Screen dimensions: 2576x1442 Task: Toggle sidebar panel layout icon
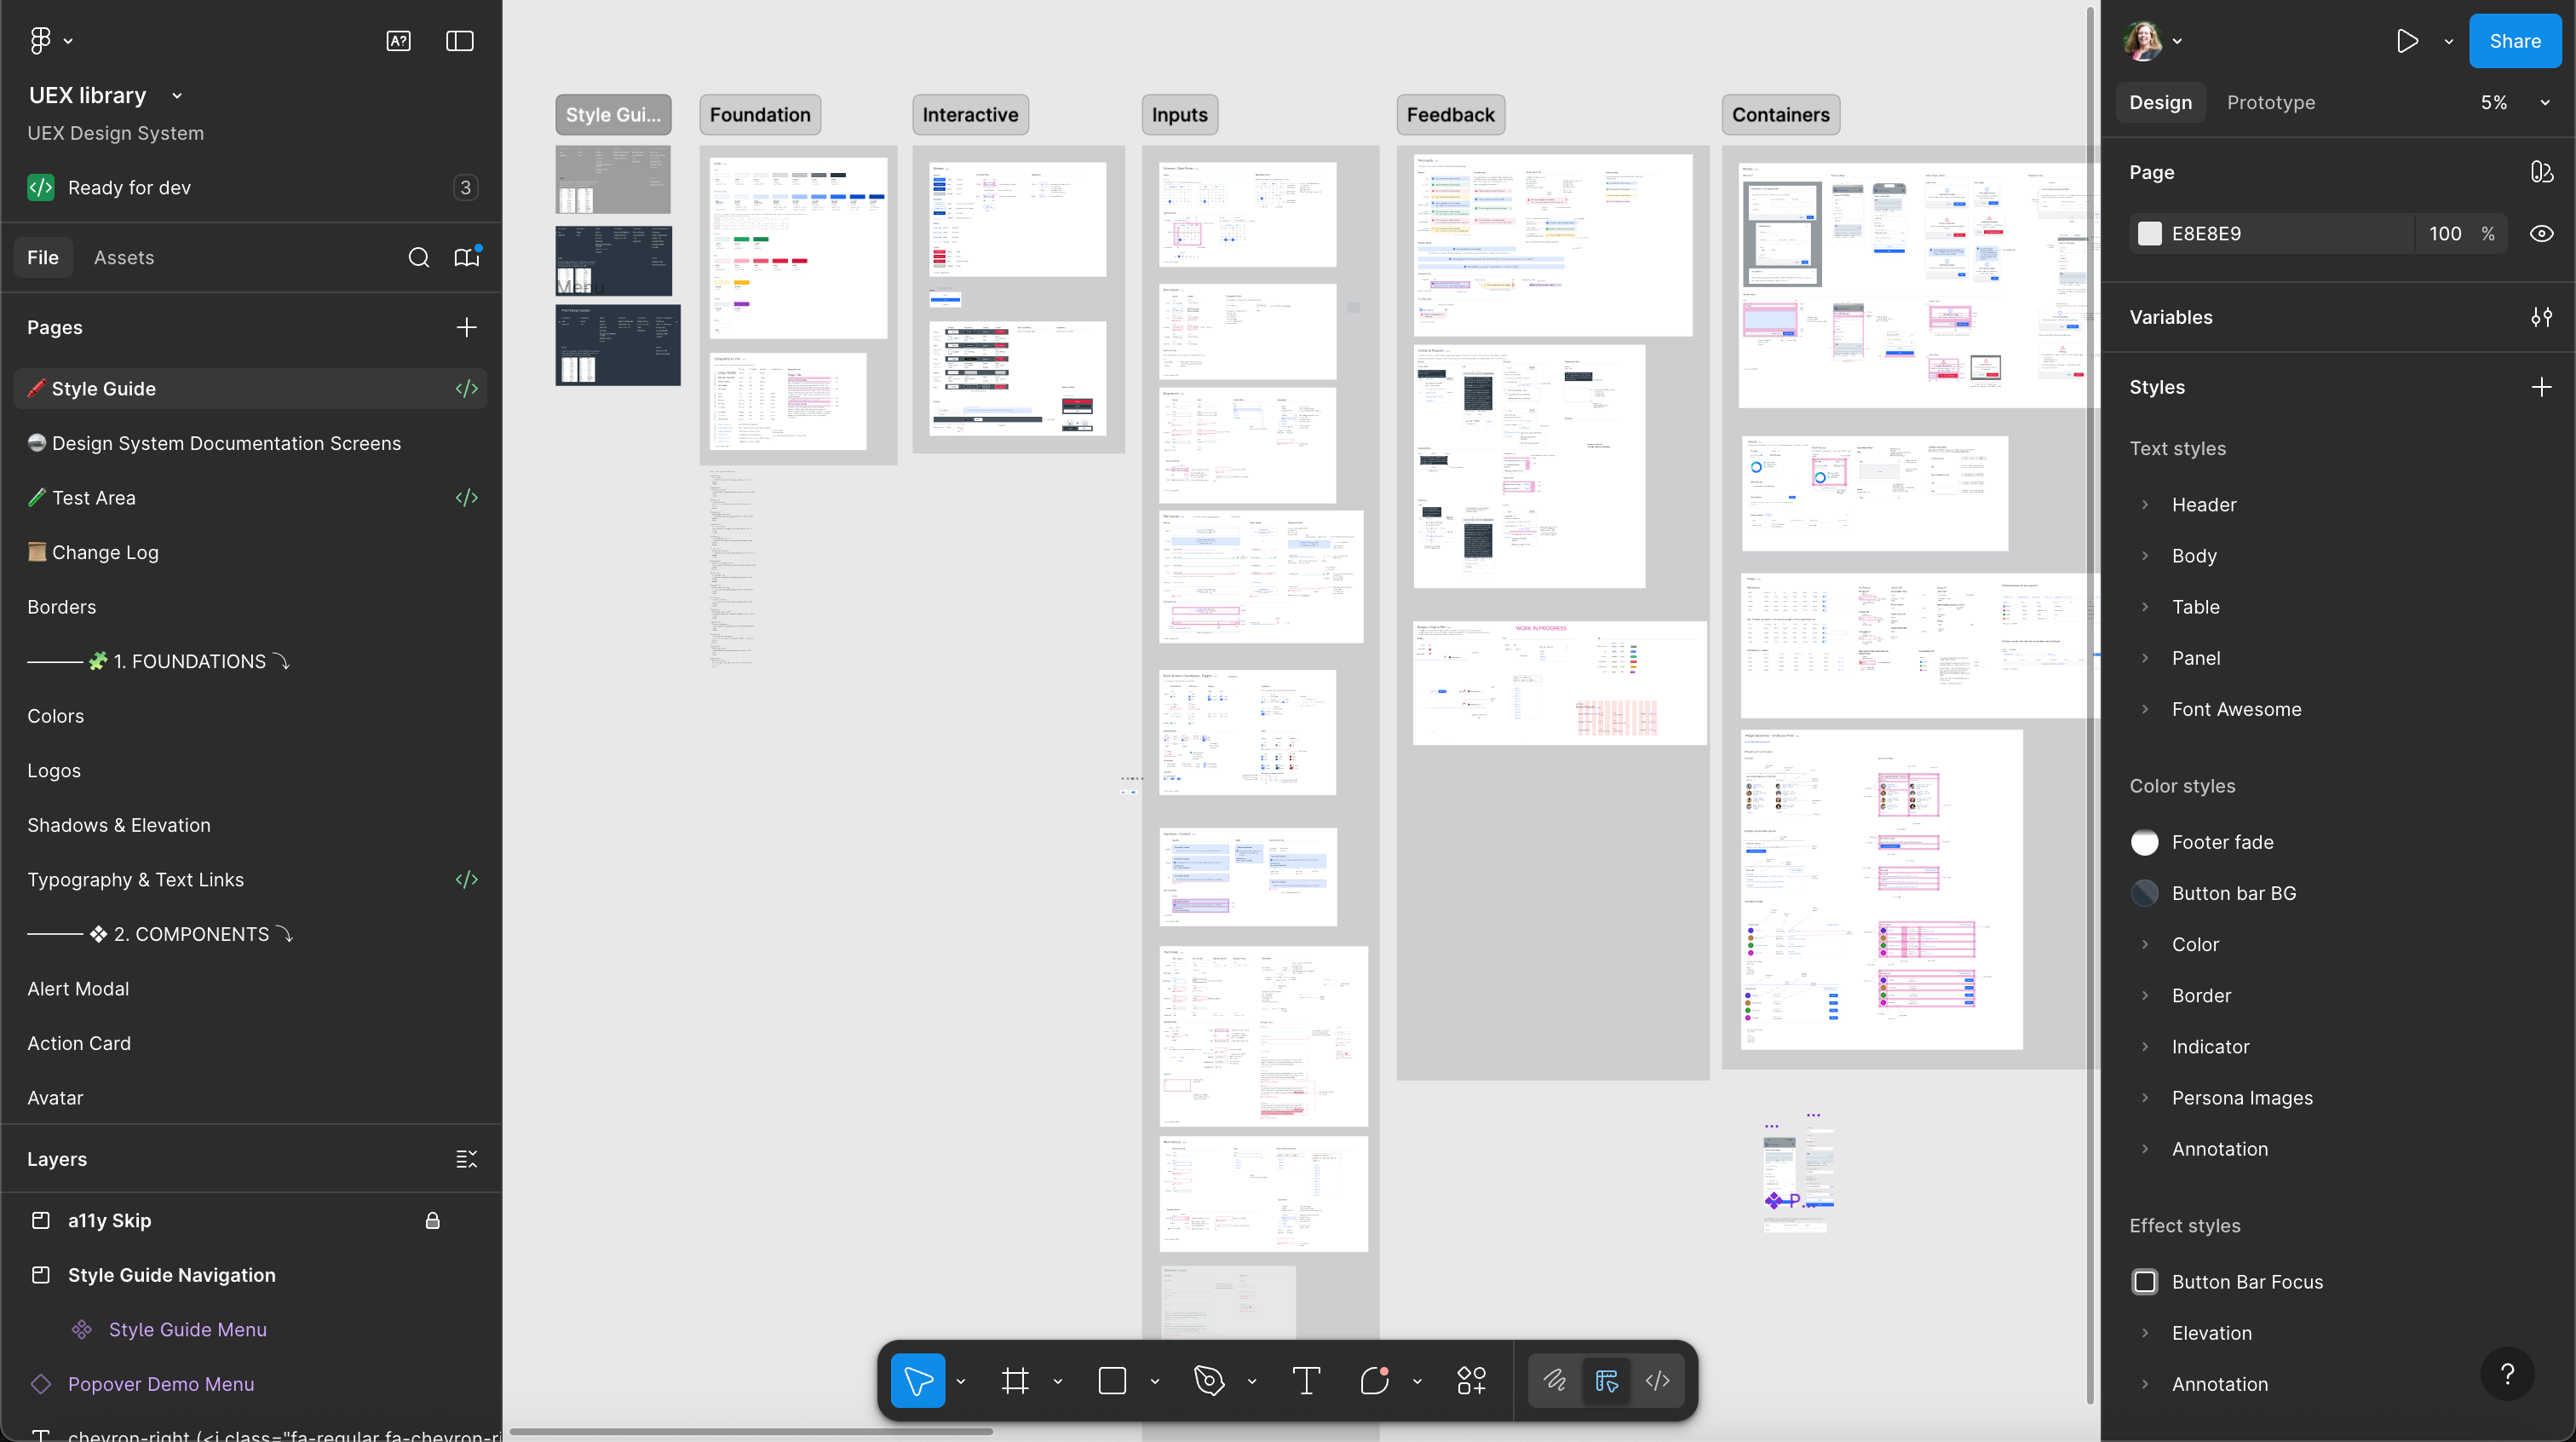tap(459, 41)
